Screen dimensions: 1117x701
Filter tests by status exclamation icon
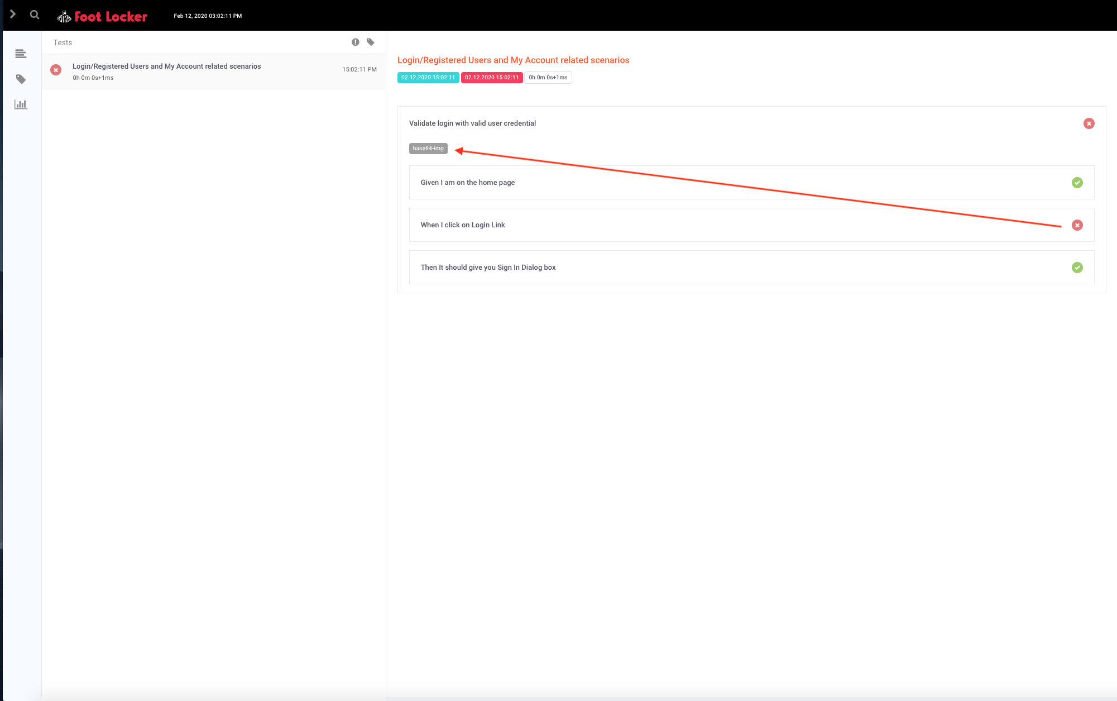tap(355, 42)
